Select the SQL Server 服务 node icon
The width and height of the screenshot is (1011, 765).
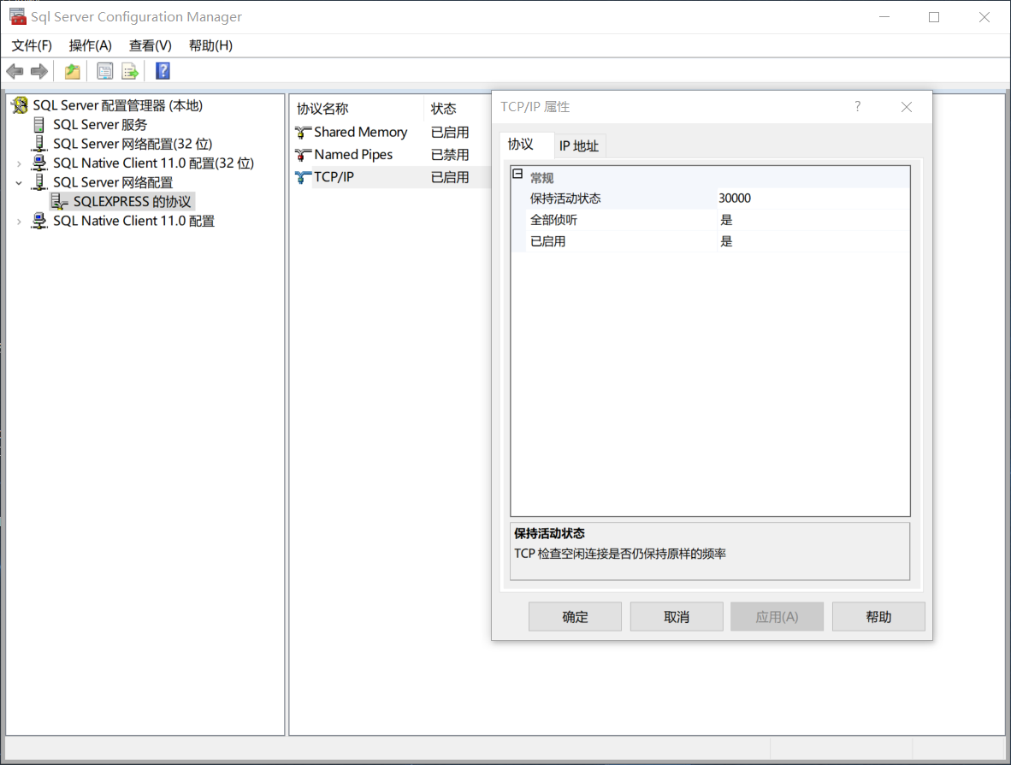(38, 124)
